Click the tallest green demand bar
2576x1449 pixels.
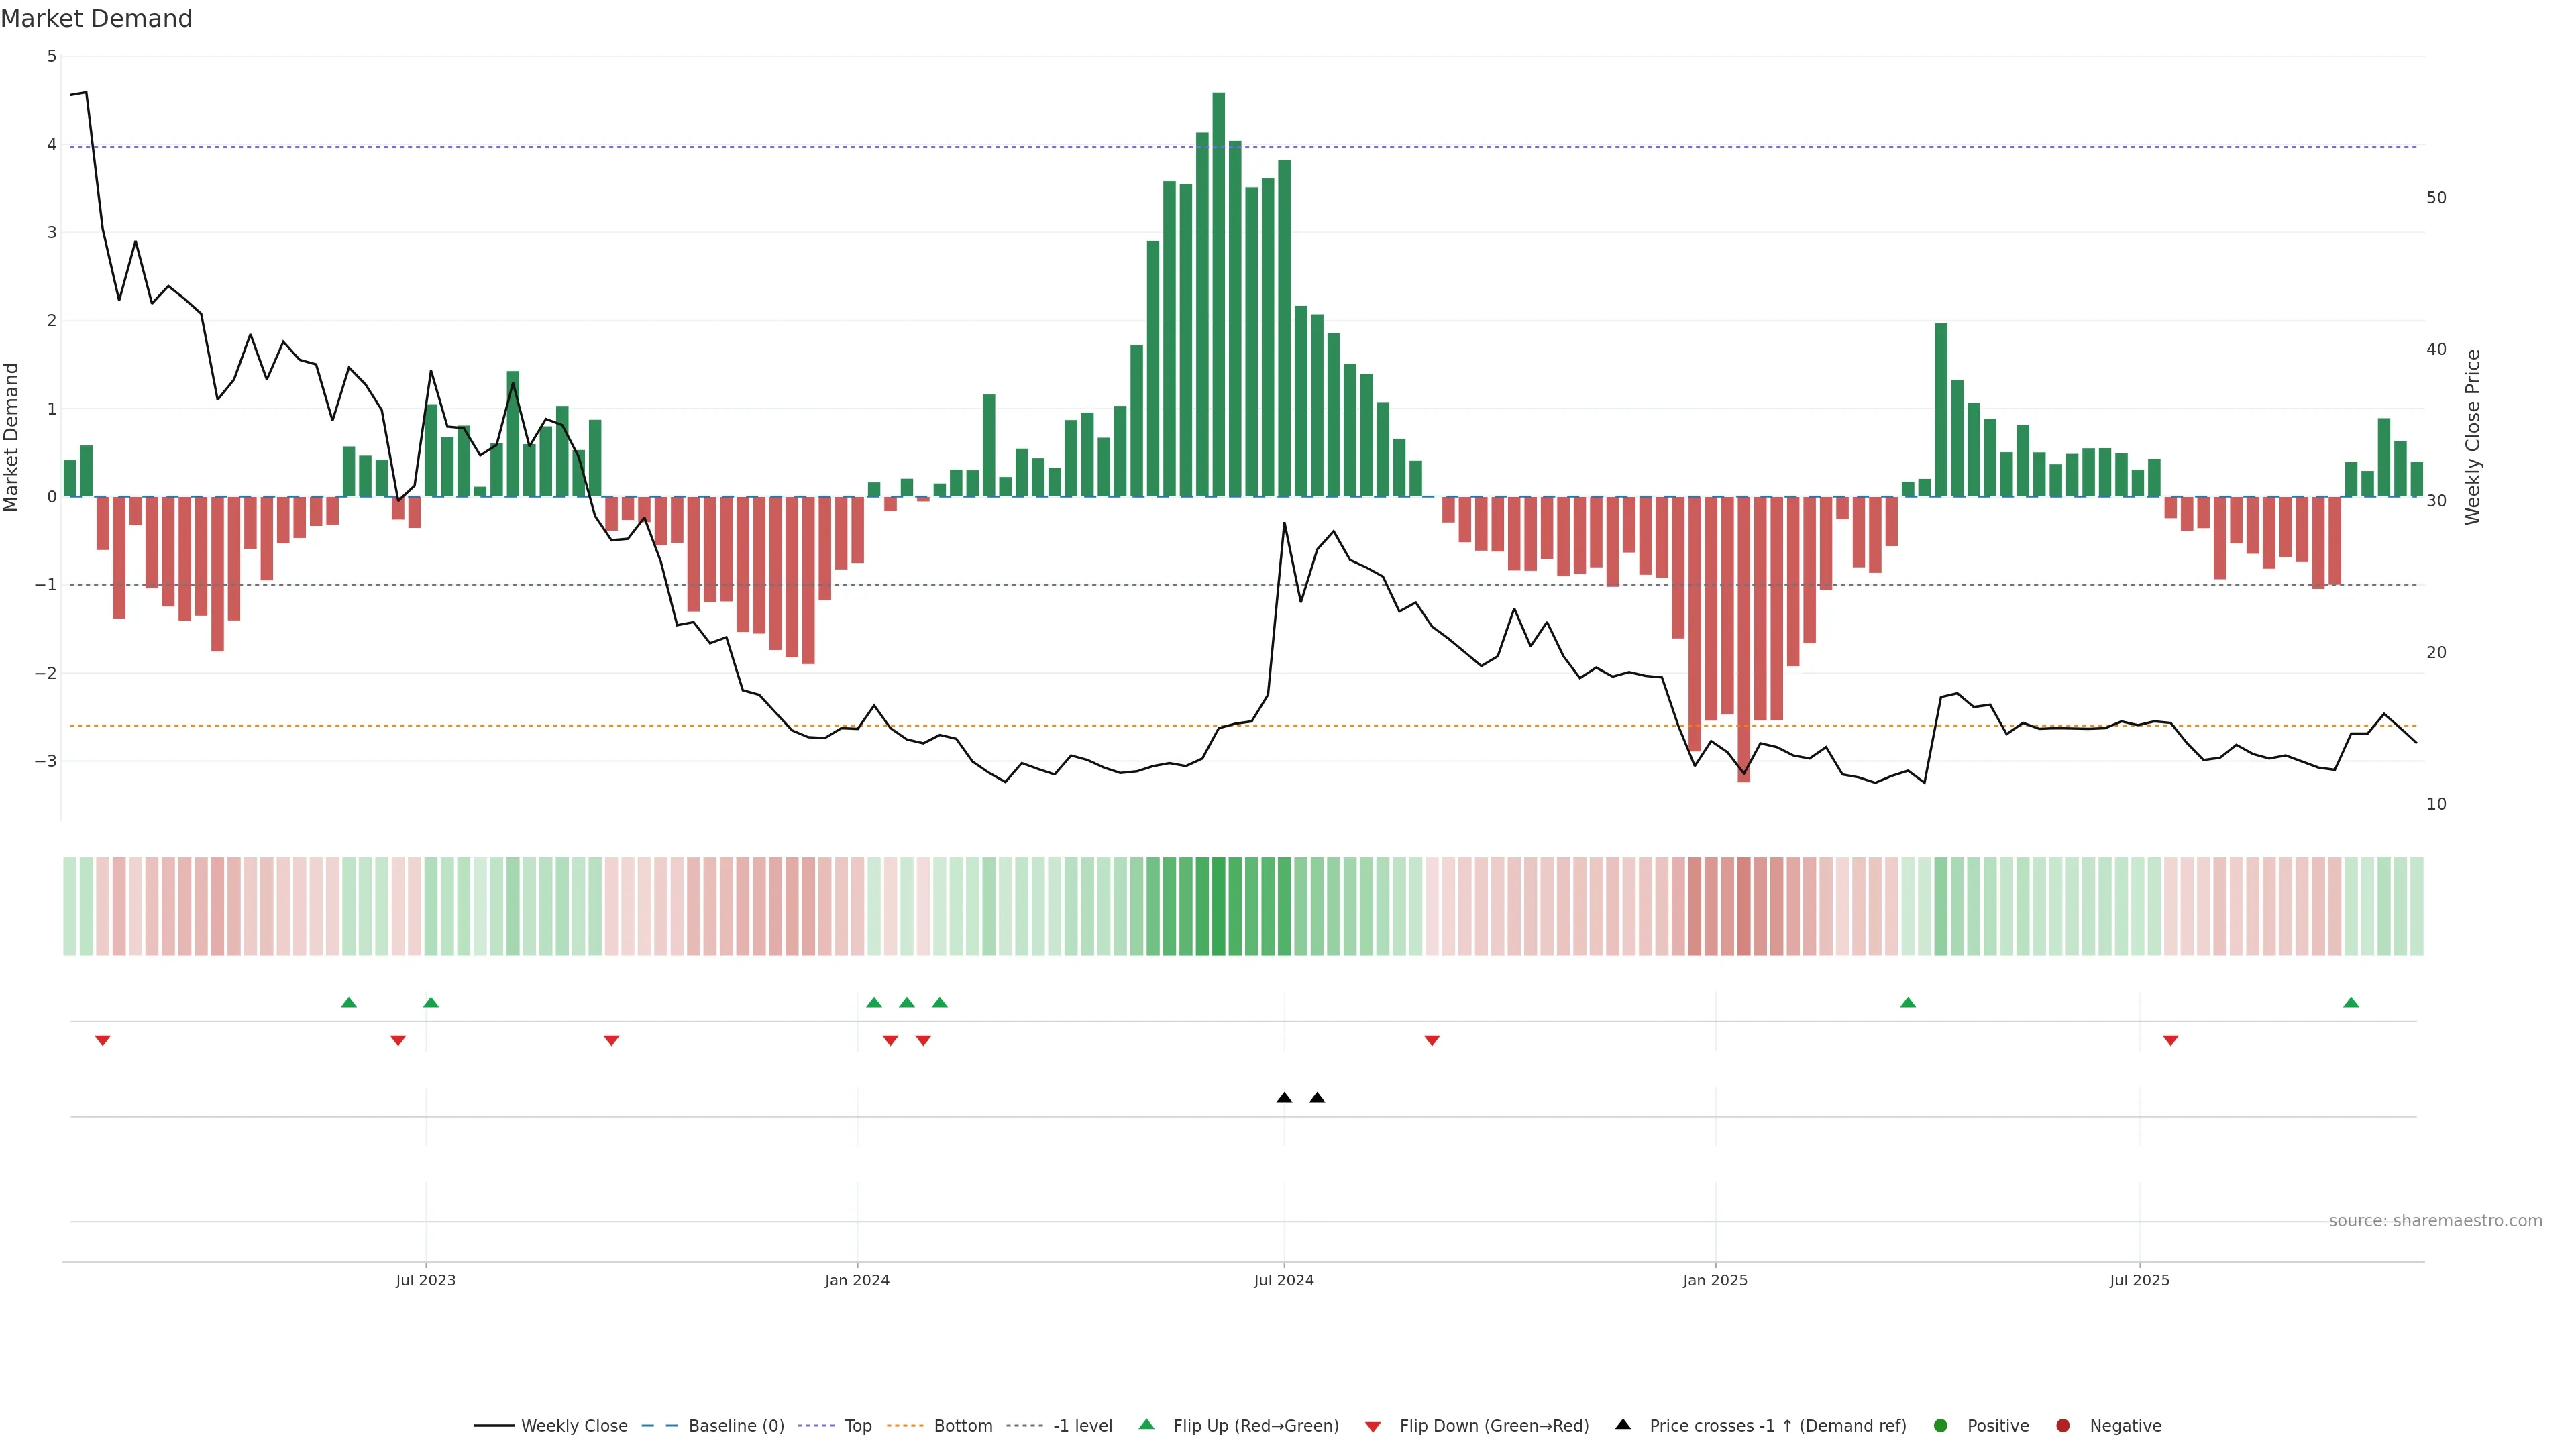pyautogui.click(x=1218, y=300)
